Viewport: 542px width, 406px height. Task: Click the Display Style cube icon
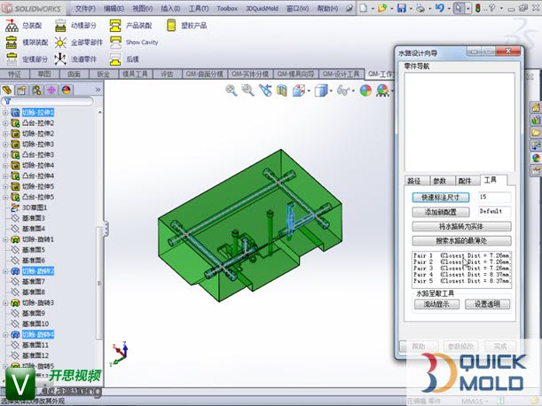pos(321,91)
